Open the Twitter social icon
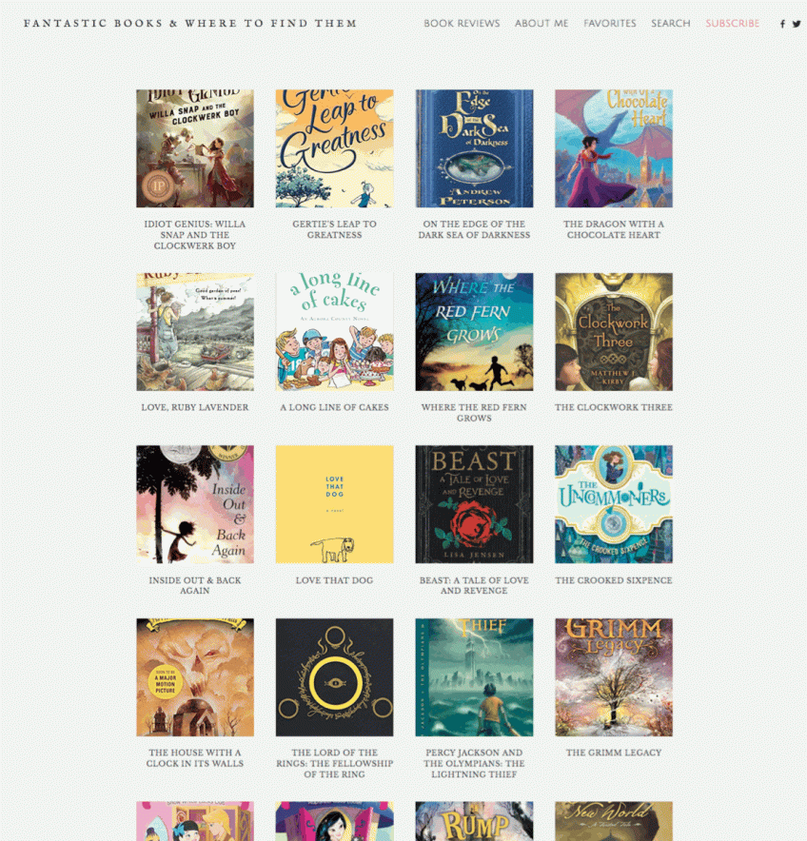Viewport: 807px width, 841px height. coord(797,24)
